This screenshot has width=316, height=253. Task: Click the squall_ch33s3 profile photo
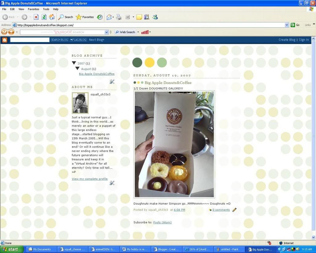pos(80,103)
